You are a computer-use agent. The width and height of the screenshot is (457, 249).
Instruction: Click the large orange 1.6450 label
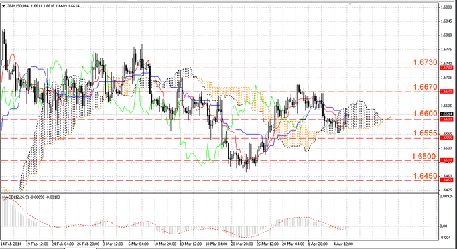click(x=426, y=176)
